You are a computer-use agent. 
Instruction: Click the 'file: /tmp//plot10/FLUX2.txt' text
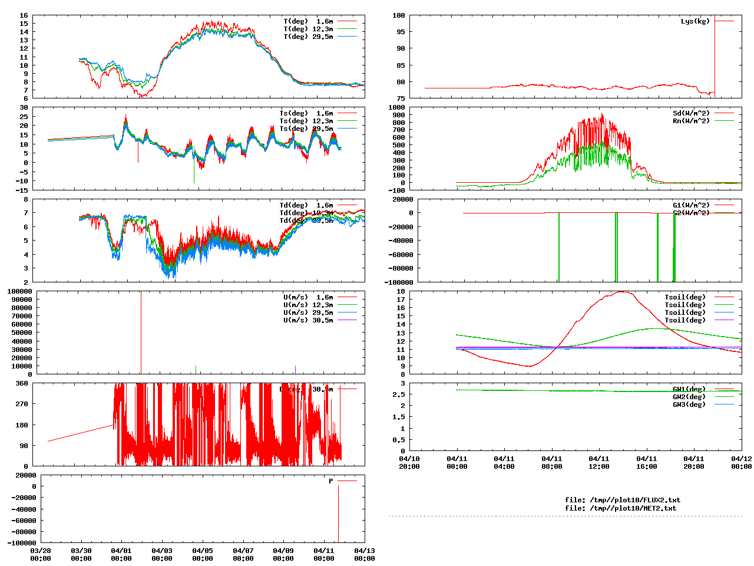point(623,500)
